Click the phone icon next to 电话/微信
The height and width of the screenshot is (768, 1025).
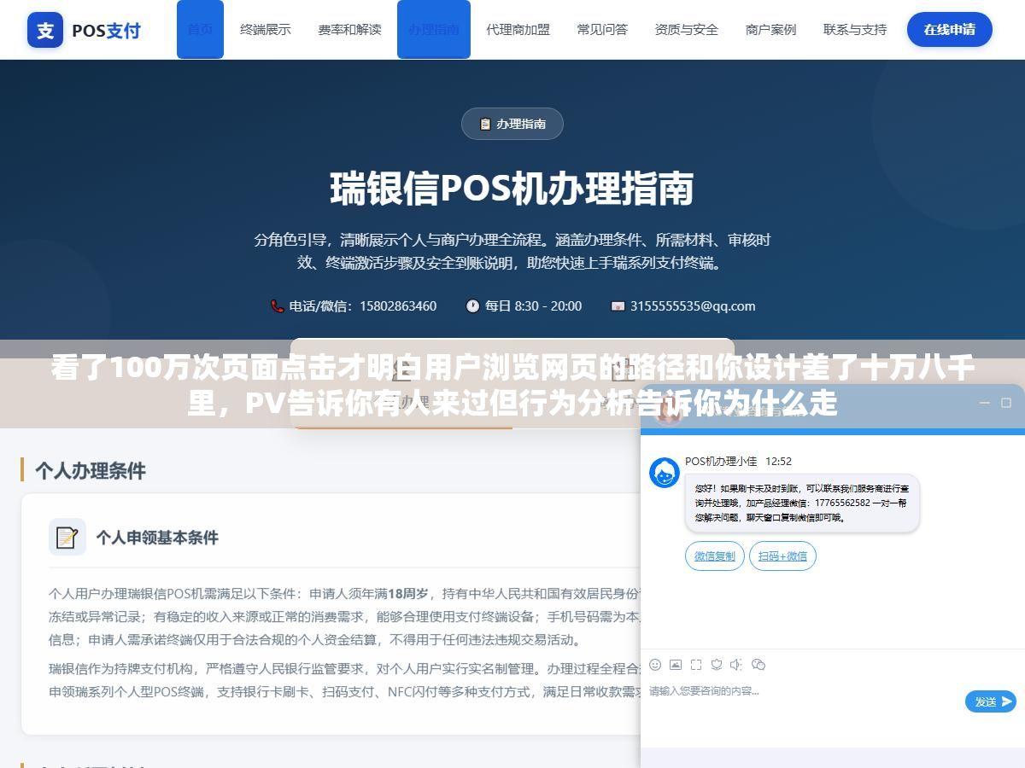pos(278,305)
